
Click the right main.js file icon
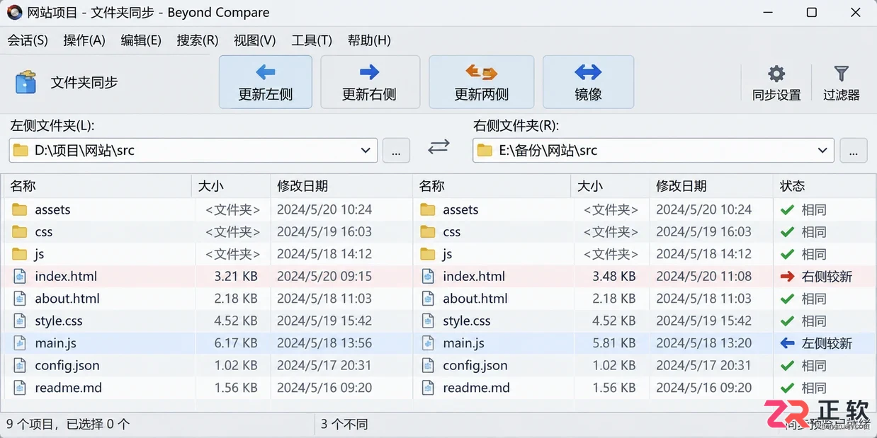coord(428,343)
